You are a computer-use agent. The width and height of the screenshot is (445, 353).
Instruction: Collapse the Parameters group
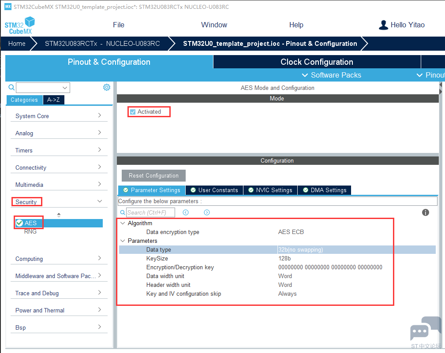coord(123,241)
